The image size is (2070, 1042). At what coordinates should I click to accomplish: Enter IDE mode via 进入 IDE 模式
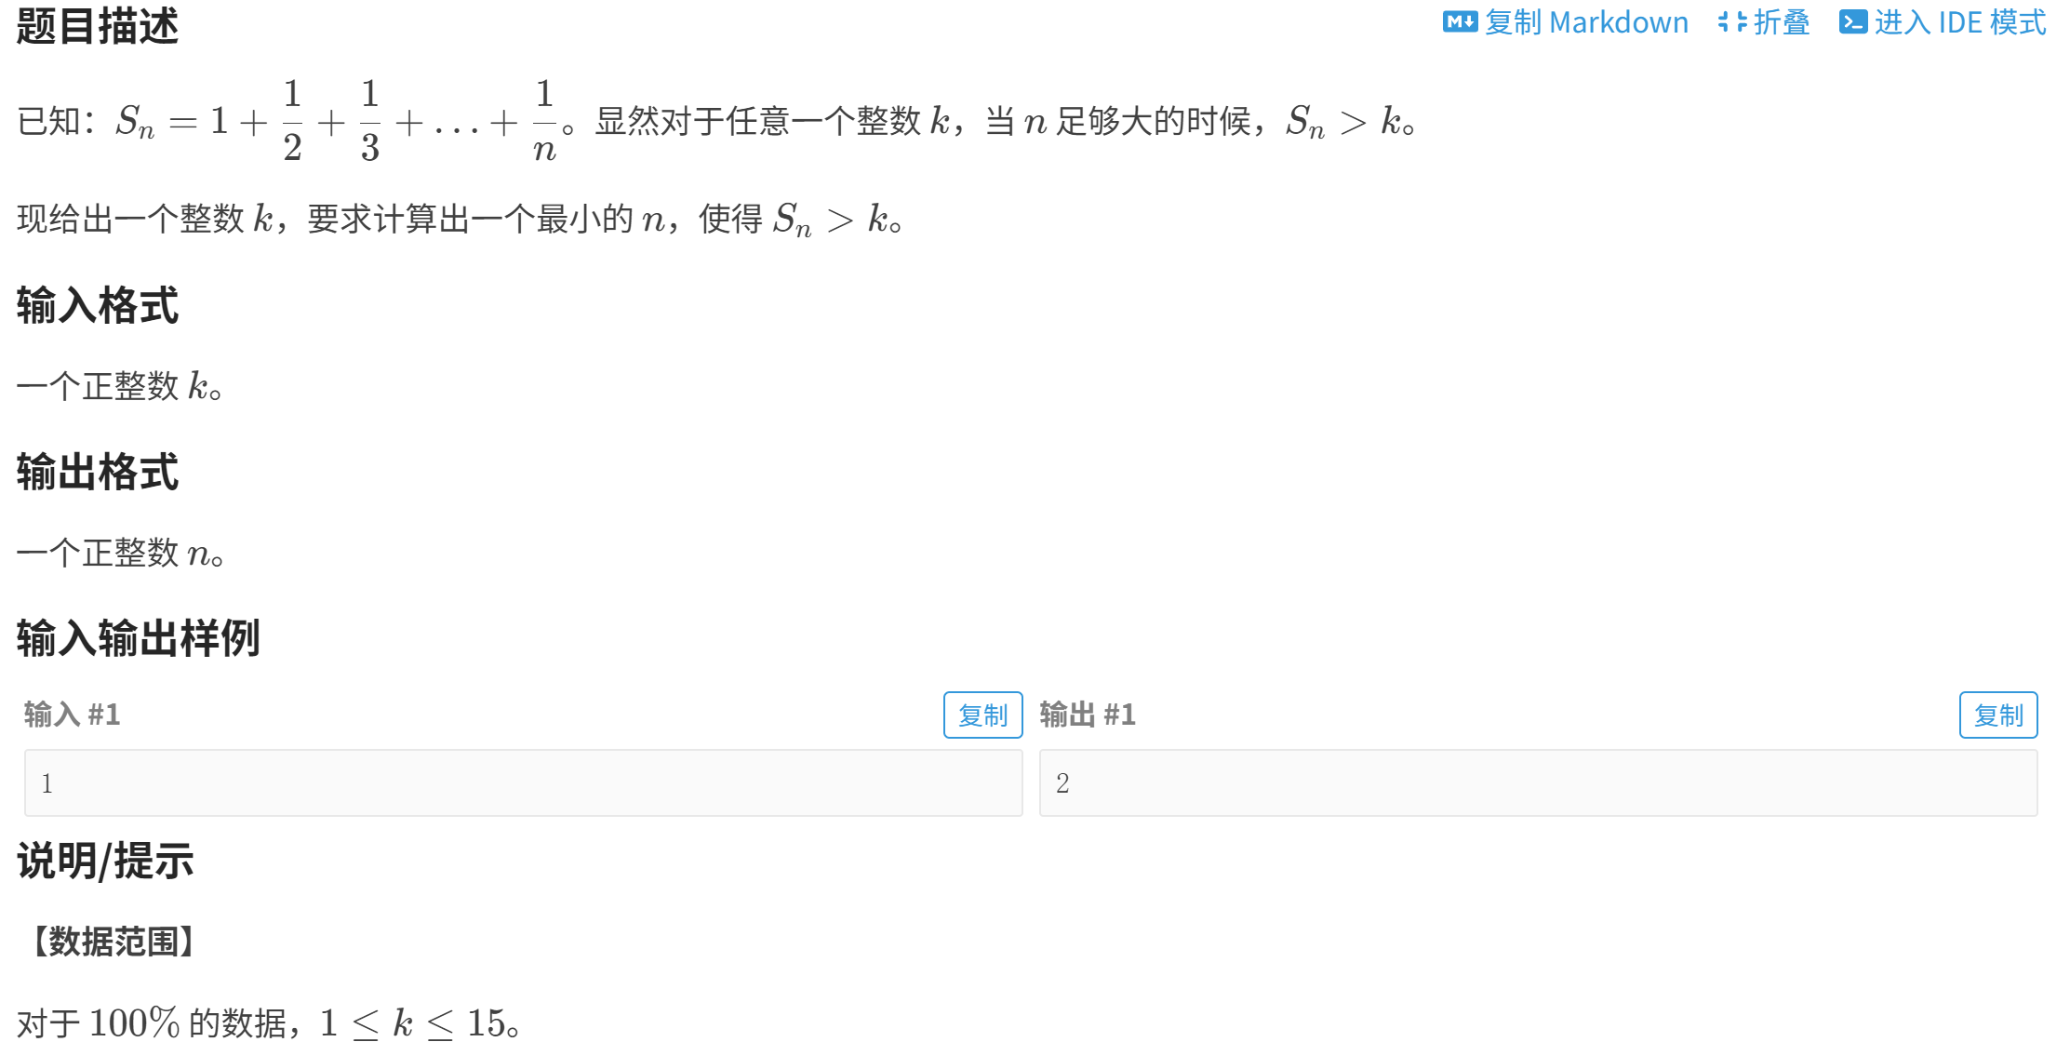point(1943,21)
